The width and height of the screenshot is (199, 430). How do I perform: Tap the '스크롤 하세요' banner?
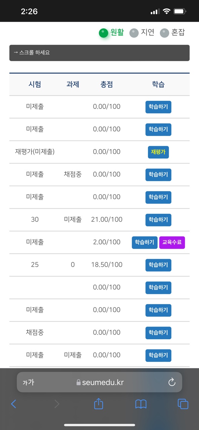click(x=99, y=53)
